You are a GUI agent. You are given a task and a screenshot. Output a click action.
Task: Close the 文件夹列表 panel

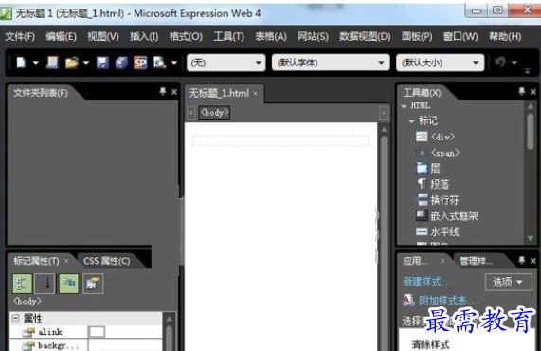(174, 92)
